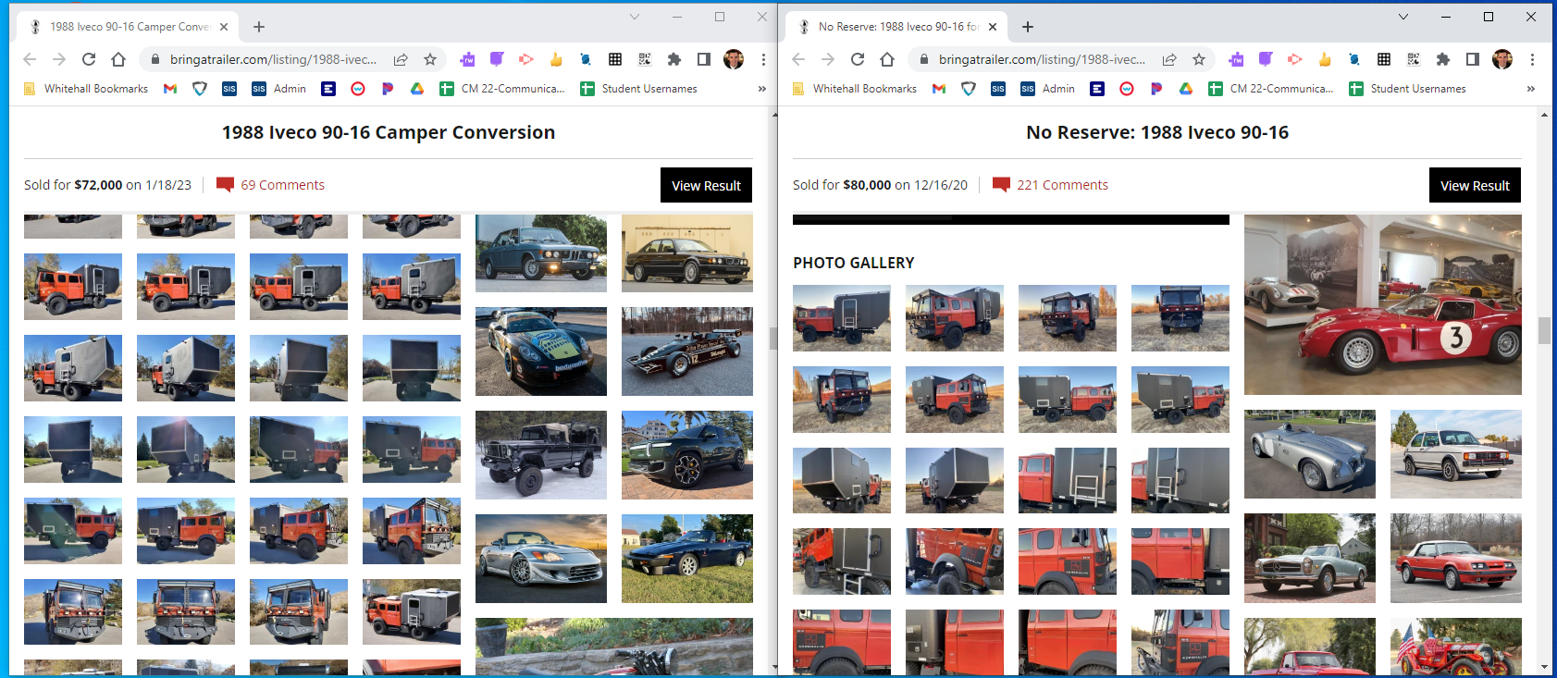
Task: Bookmark this tab in left browser window
Action: tap(430, 59)
